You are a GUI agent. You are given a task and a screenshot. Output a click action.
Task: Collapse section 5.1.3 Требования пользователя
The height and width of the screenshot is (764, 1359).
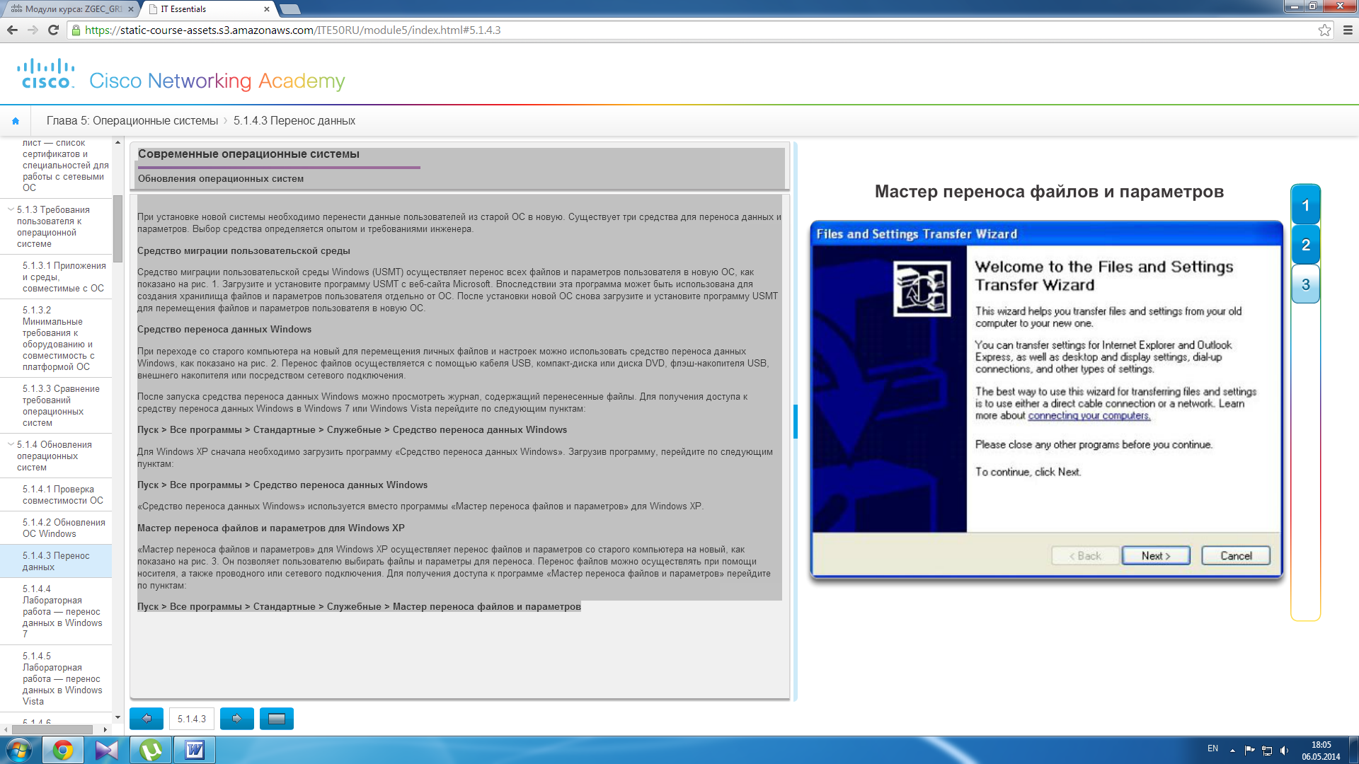pyautogui.click(x=11, y=209)
